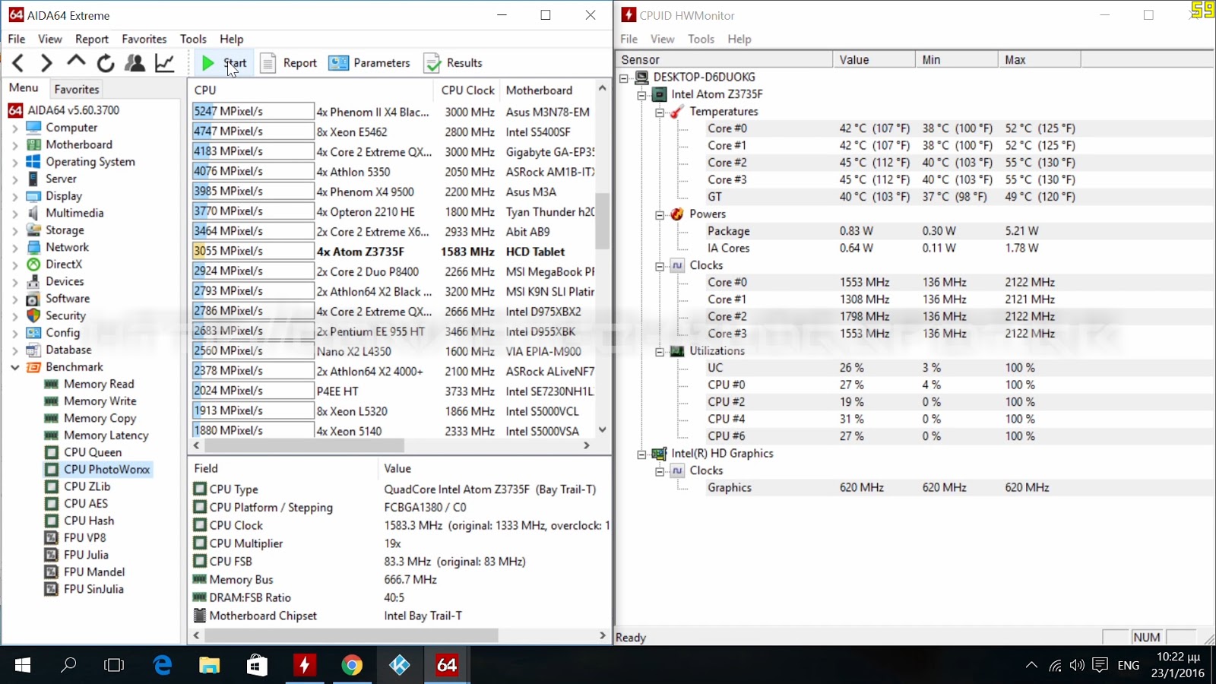Open taskbar search icon
The width and height of the screenshot is (1216, 684).
point(68,666)
